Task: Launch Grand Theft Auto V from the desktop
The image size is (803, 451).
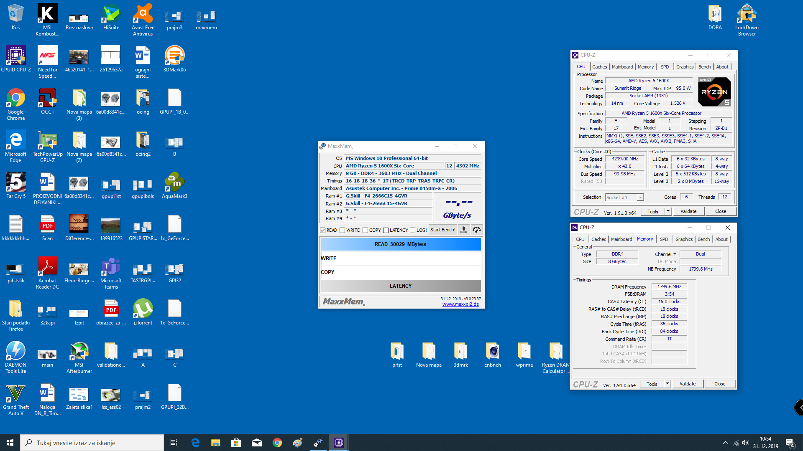Action: 16,399
